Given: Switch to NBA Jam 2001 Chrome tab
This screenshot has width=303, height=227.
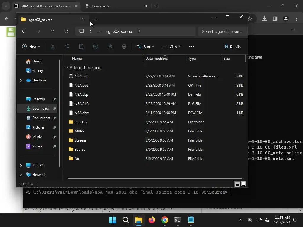Looking at the screenshot, I should tap(46, 6).
